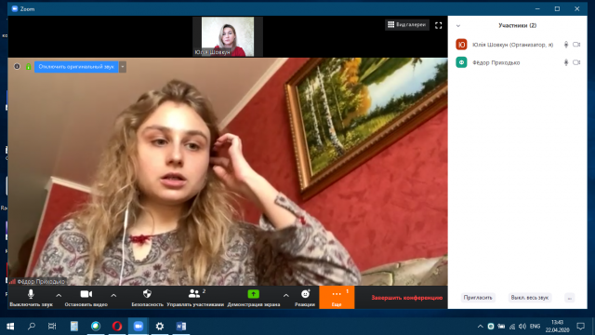Select participant Фёдор Приходько in list
Image resolution: width=595 pixels, height=335 pixels.
click(x=518, y=62)
